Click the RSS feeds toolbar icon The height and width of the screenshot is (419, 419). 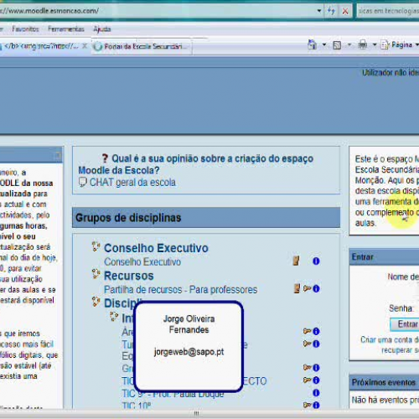337,45
